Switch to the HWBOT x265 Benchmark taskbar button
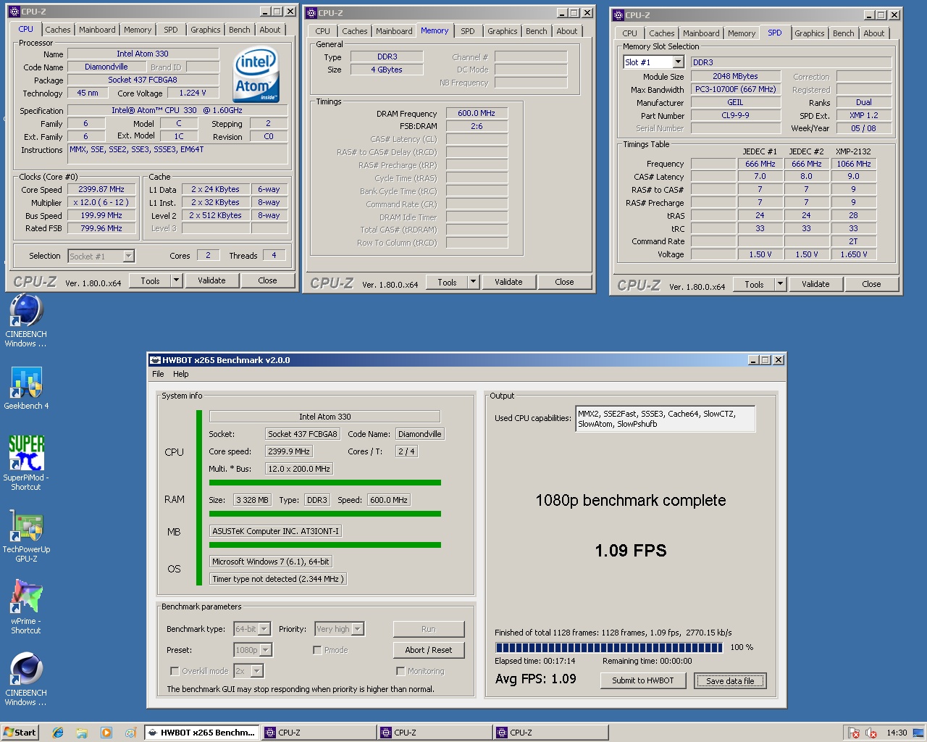This screenshot has height=742, width=927. tap(202, 733)
